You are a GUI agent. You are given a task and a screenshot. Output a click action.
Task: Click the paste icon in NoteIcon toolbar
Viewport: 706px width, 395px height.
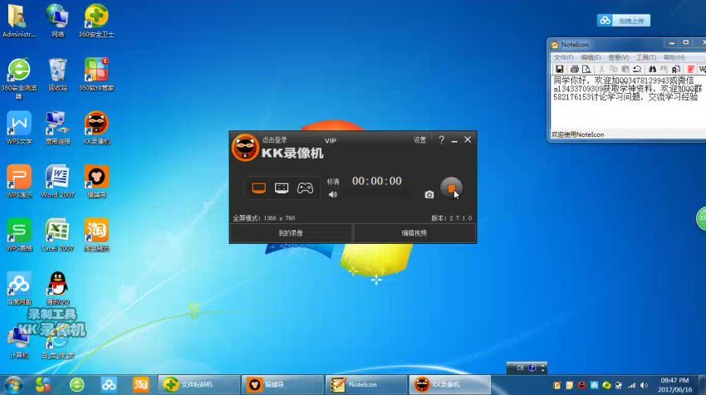click(x=625, y=69)
